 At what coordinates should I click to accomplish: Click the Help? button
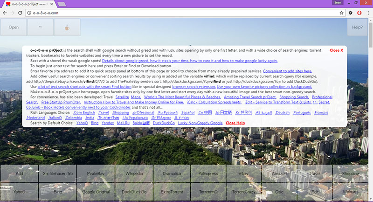point(357,27)
